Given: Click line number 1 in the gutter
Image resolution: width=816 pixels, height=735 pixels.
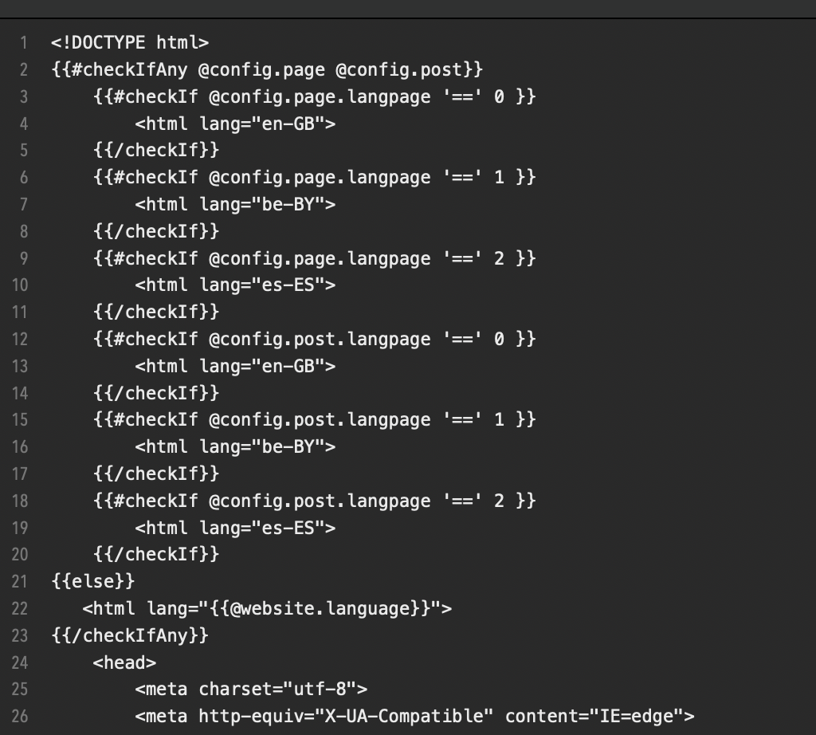Looking at the screenshot, I should tap(24, 42).
